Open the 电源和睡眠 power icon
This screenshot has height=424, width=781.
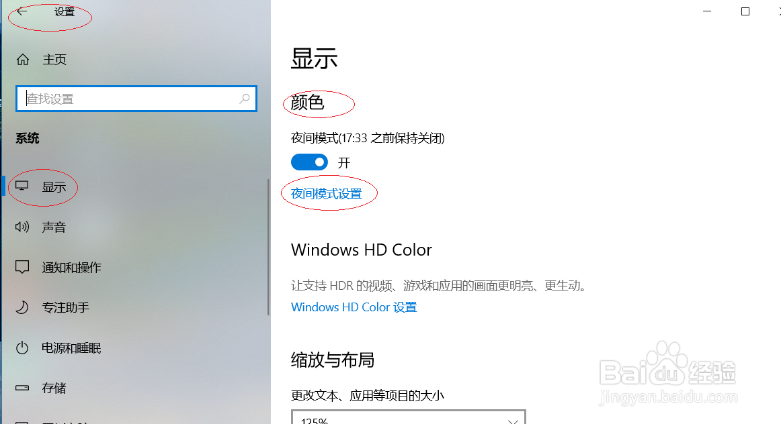[x=22, y=348]
